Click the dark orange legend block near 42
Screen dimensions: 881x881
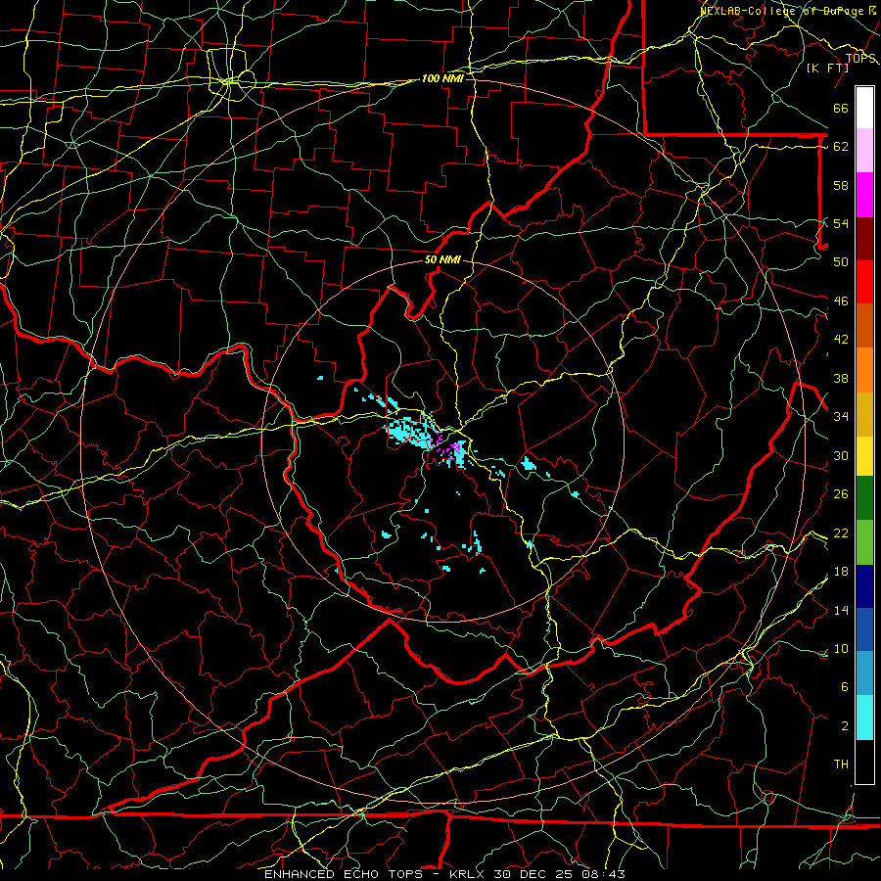click(864, 326)
